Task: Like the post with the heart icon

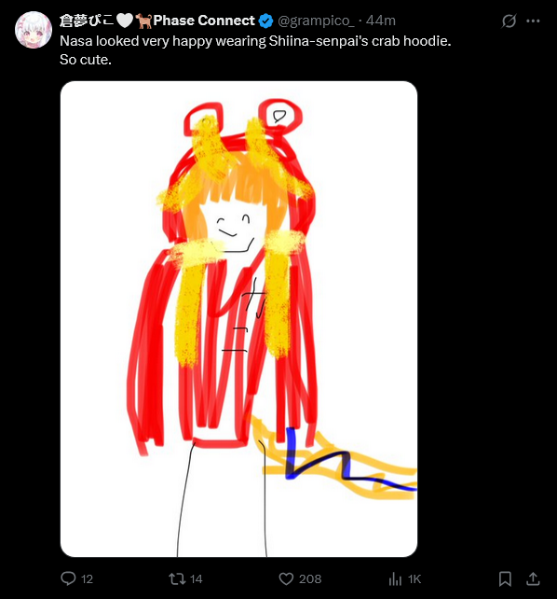Action: click(x=286, y=578)
